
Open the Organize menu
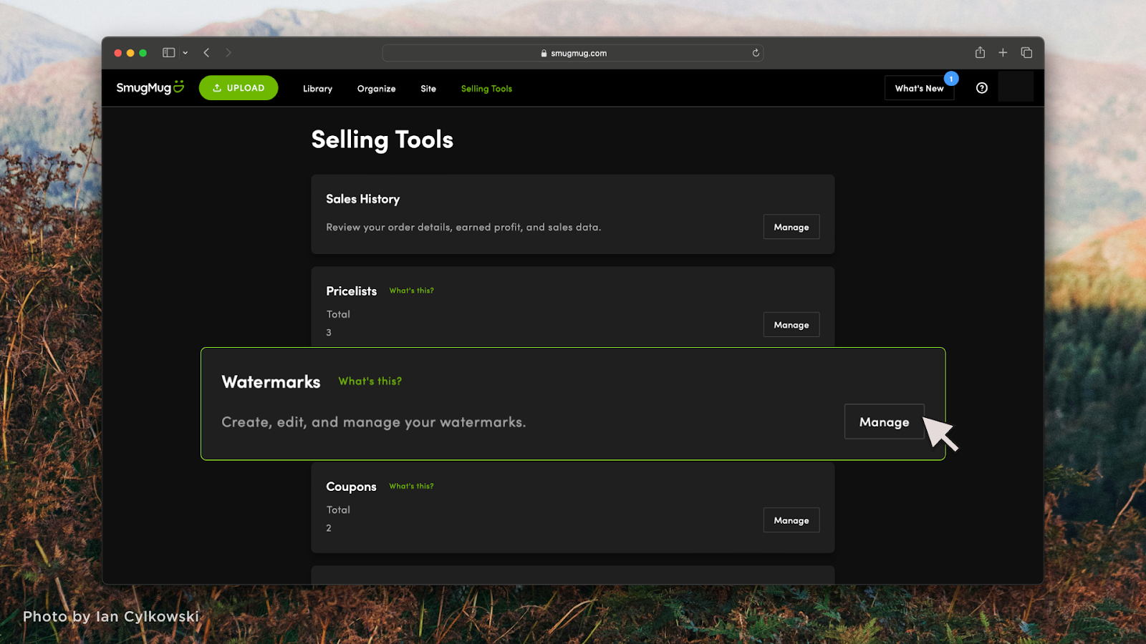376,89
